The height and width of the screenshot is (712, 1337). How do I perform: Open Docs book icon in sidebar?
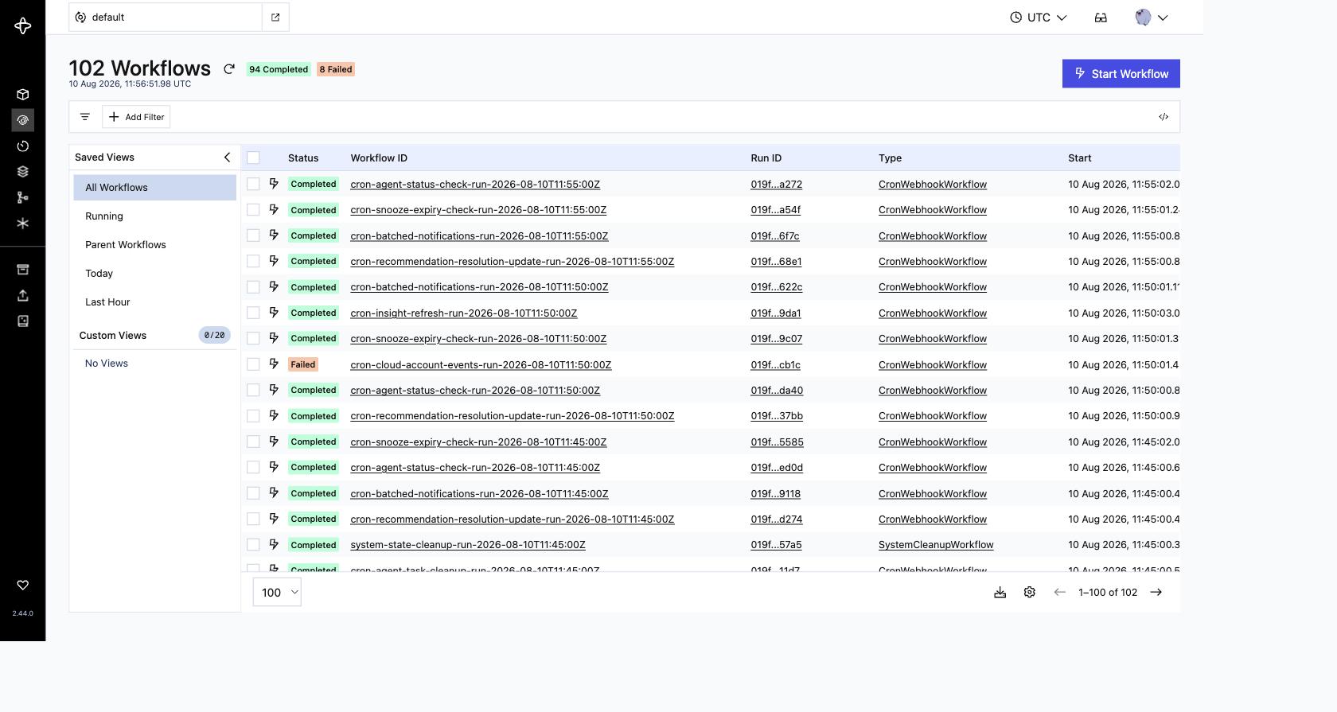(x=23, y=321)
